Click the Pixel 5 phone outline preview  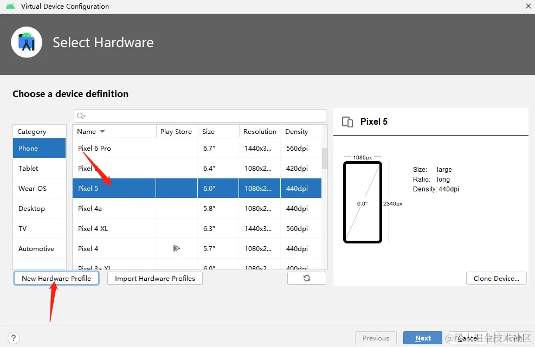click(362, 203)
